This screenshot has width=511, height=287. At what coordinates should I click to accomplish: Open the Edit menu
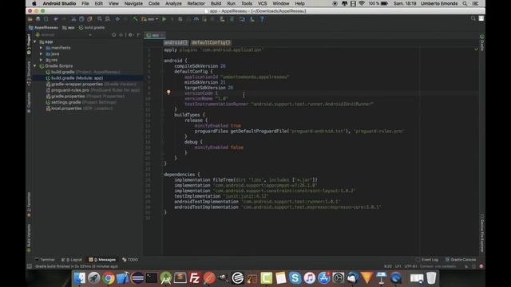tap(99, 3)
